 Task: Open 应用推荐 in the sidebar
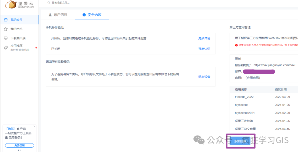point(19,48)
